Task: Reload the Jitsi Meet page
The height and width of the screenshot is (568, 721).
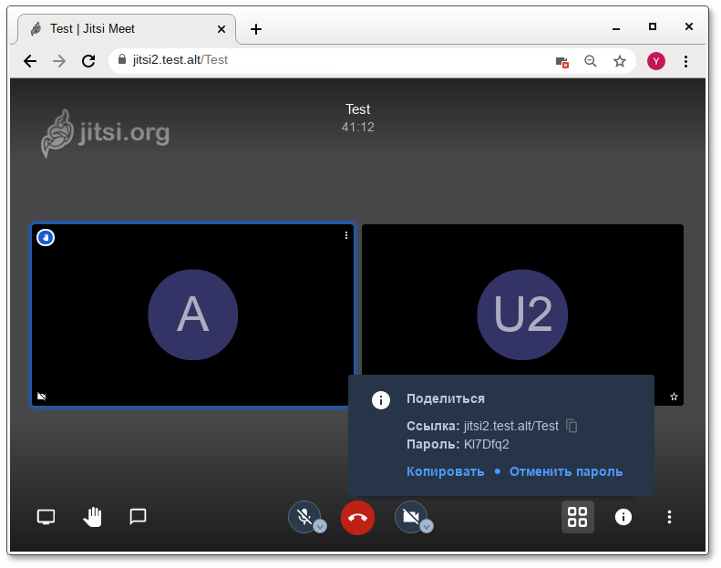Action: [88, 61]
